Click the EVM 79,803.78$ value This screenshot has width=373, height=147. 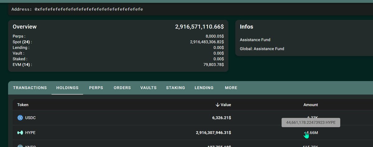click(x=213, y=65)
